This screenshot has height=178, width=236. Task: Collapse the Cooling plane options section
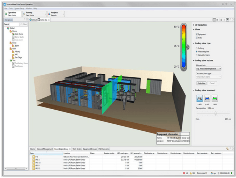pos(194,60)
